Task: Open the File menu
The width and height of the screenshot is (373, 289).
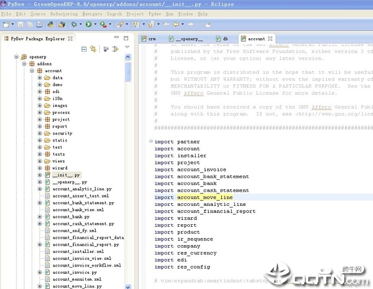Action: (x=6, y=14)
